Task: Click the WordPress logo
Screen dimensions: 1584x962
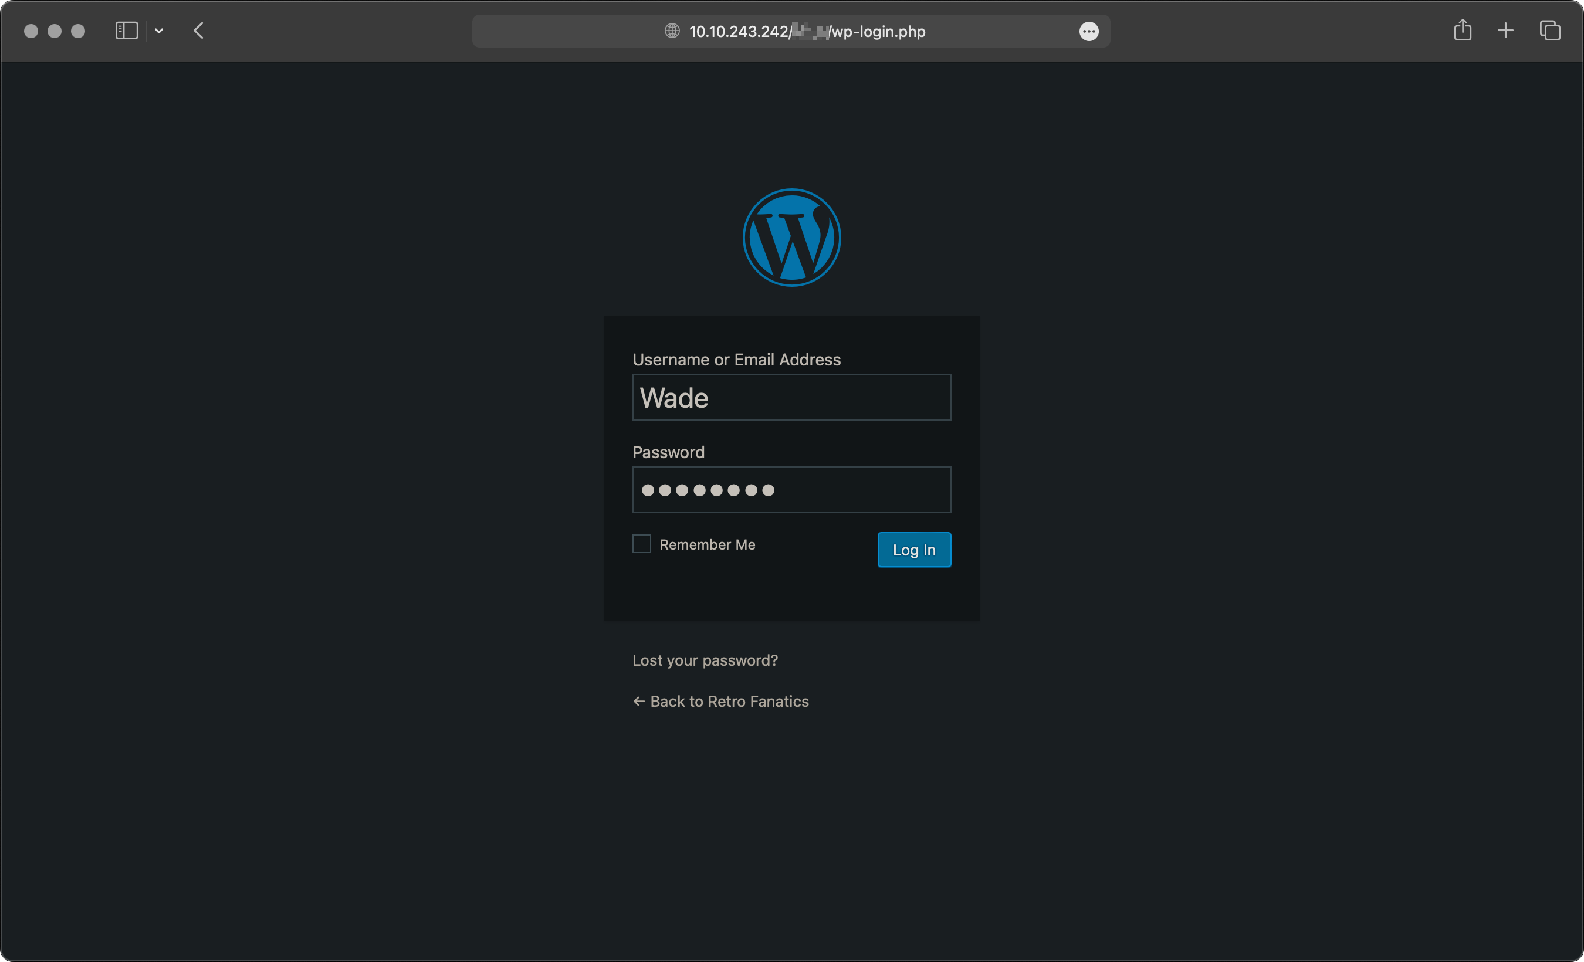Action: click(x=791, y=237)
